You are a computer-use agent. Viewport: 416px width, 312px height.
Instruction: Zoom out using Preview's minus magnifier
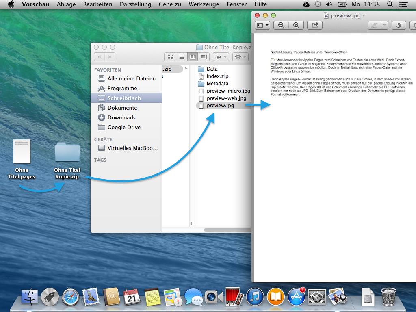[x=281, y=25]
